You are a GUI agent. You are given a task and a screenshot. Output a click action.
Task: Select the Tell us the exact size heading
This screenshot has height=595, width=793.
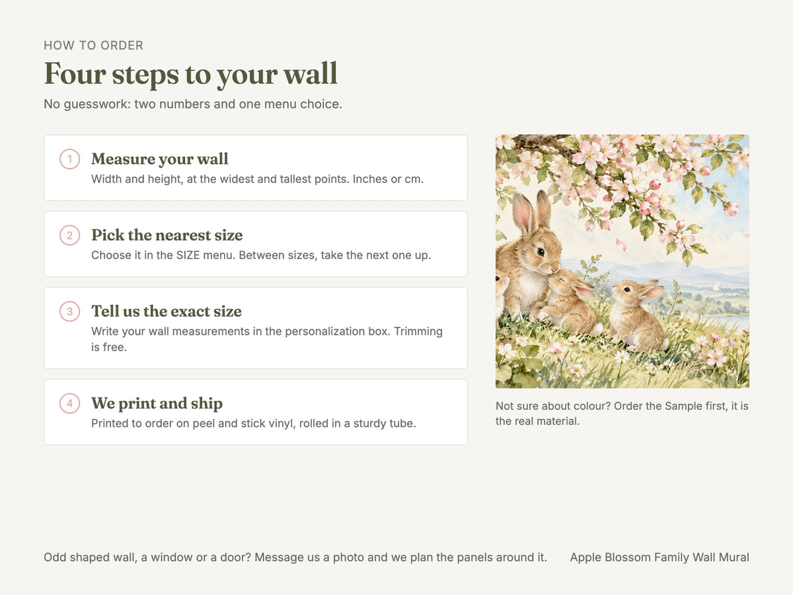click(167, 311)
